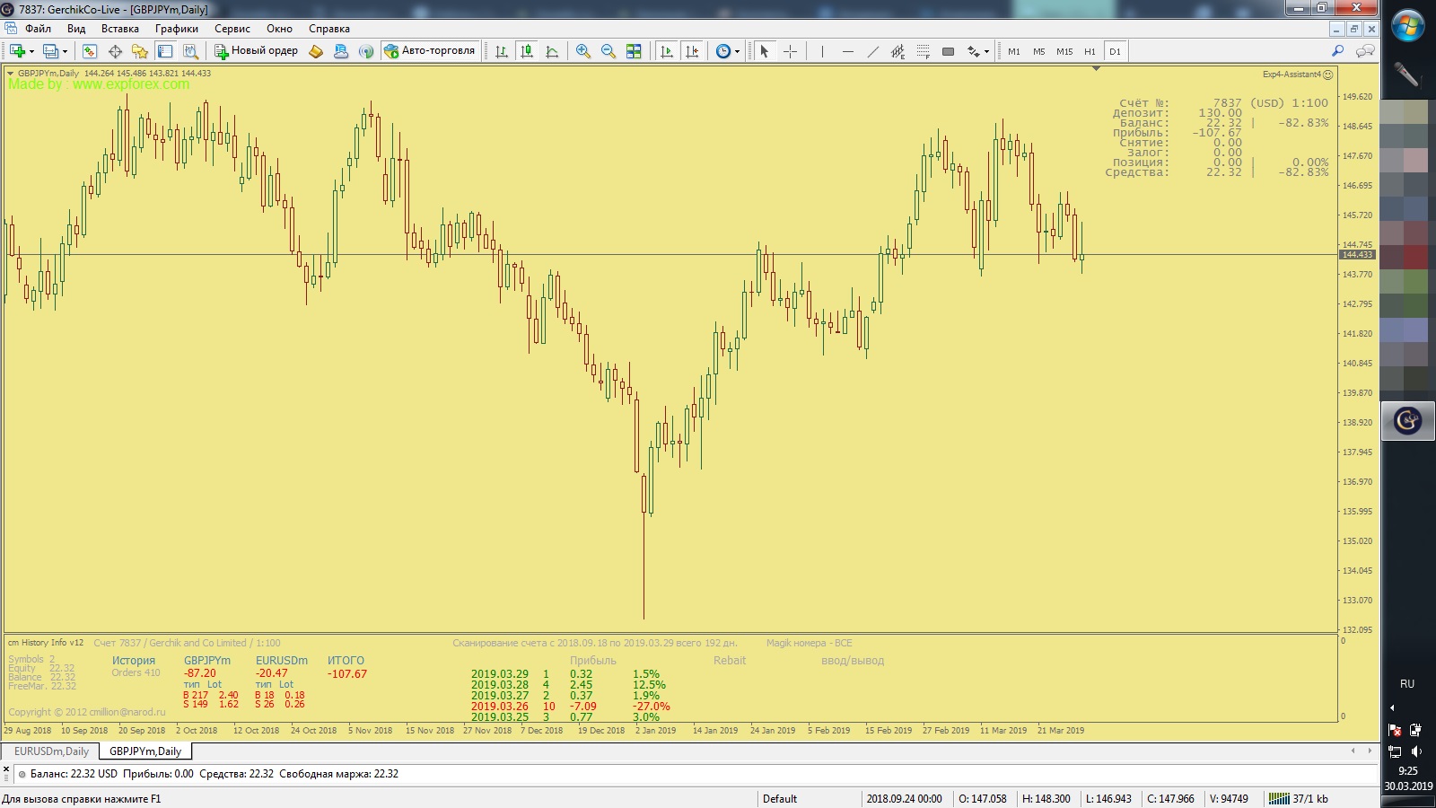This screenshot has width=1436, height=808.
Task: Switch timeframe to M1
Action: click(1014, 51)
